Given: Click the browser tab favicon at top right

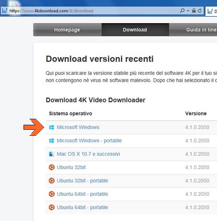Looking at the screenshot, I should (x=210, y=11).
